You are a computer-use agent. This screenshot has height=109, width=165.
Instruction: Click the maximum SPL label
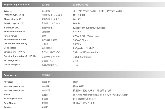[x=12, y=28]
